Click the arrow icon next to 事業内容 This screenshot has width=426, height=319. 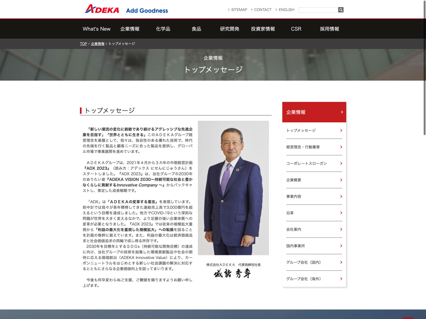341,196
